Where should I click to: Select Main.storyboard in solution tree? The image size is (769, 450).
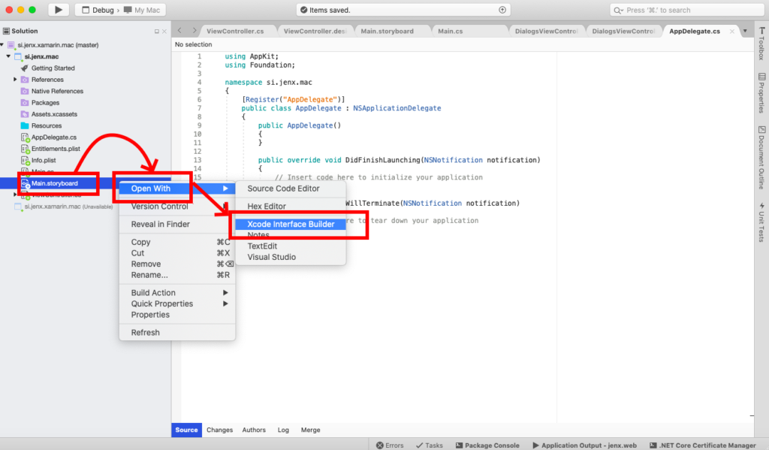[54, 183]
